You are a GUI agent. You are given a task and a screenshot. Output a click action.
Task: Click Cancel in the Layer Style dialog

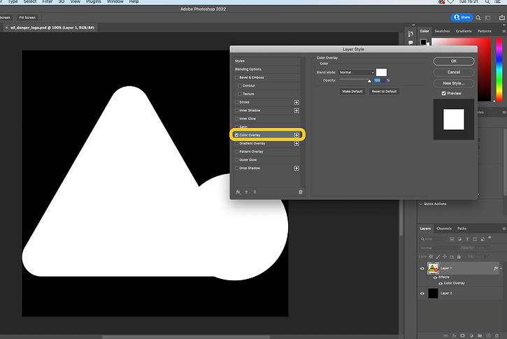click(x=454, y=72)
